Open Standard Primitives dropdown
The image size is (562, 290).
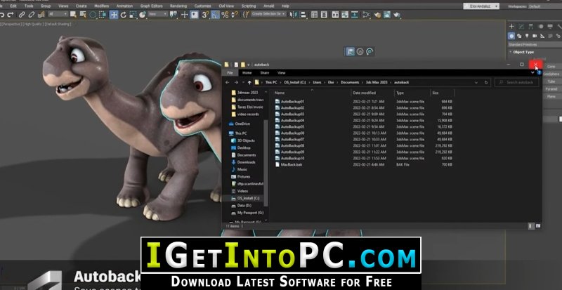(535, 45)
